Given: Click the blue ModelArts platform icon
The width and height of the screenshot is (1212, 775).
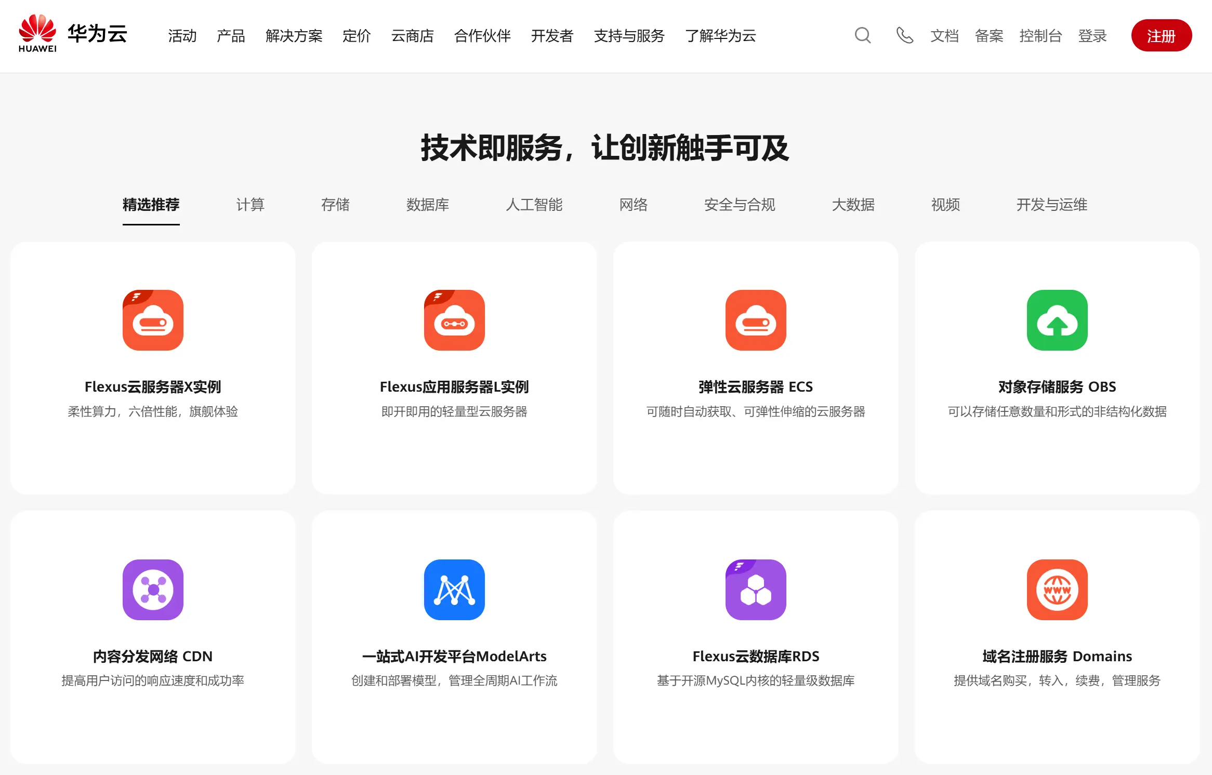Looking at the screenshot, I should (454, 590).
